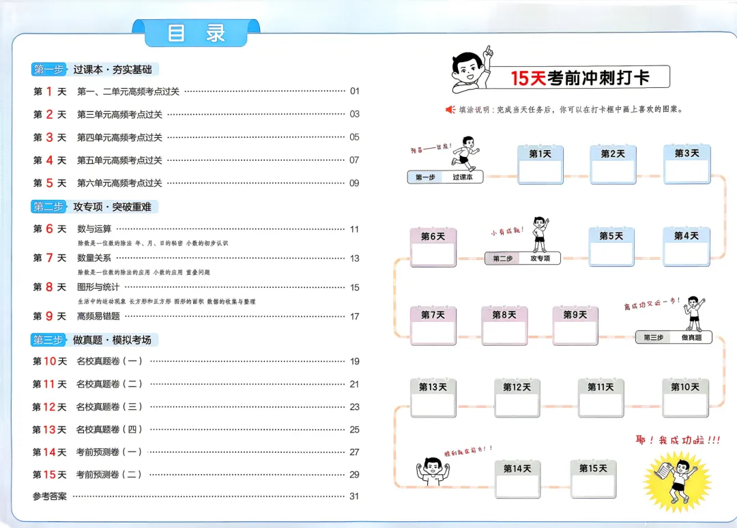The image size is (737, 528).
Task: Click the 第二步 攻专项 path label
Action: (523, 259)
